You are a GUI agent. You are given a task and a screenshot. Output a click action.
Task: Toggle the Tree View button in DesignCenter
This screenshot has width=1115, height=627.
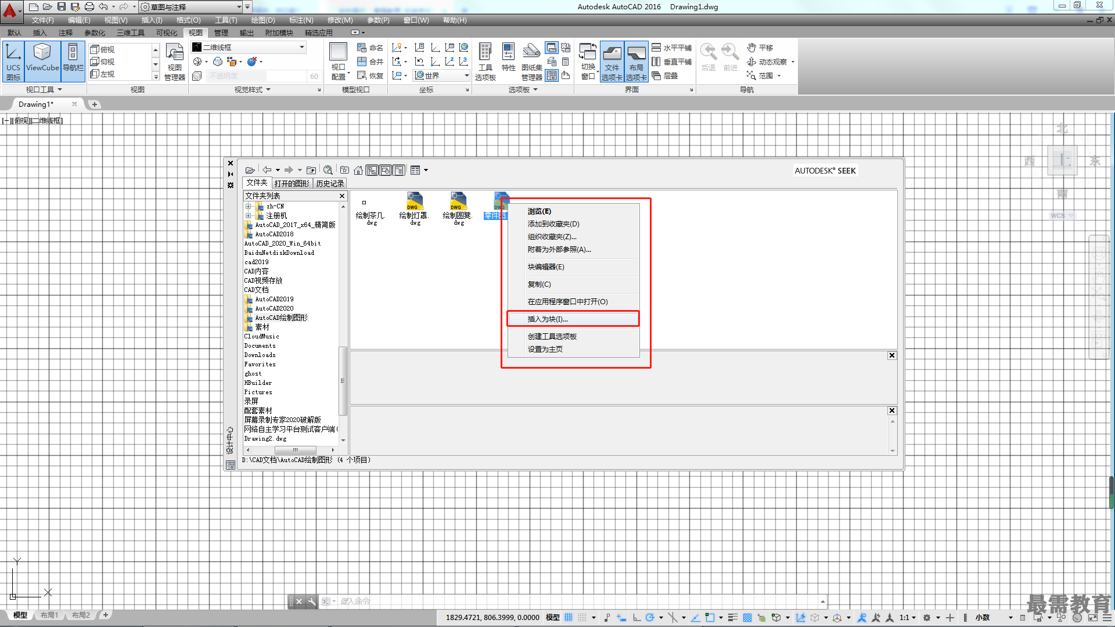point(372,170)
